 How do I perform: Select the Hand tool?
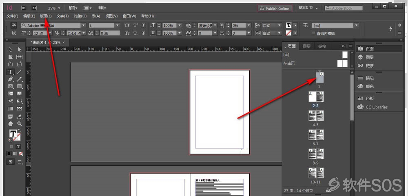click(11, 123)
